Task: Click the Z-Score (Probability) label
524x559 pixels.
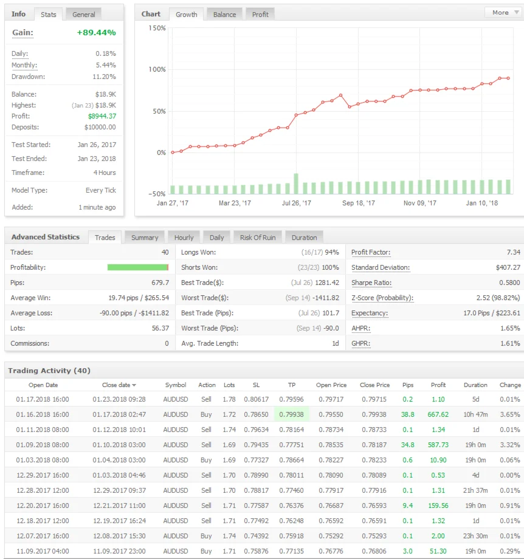Action: (x=382, y=298)
